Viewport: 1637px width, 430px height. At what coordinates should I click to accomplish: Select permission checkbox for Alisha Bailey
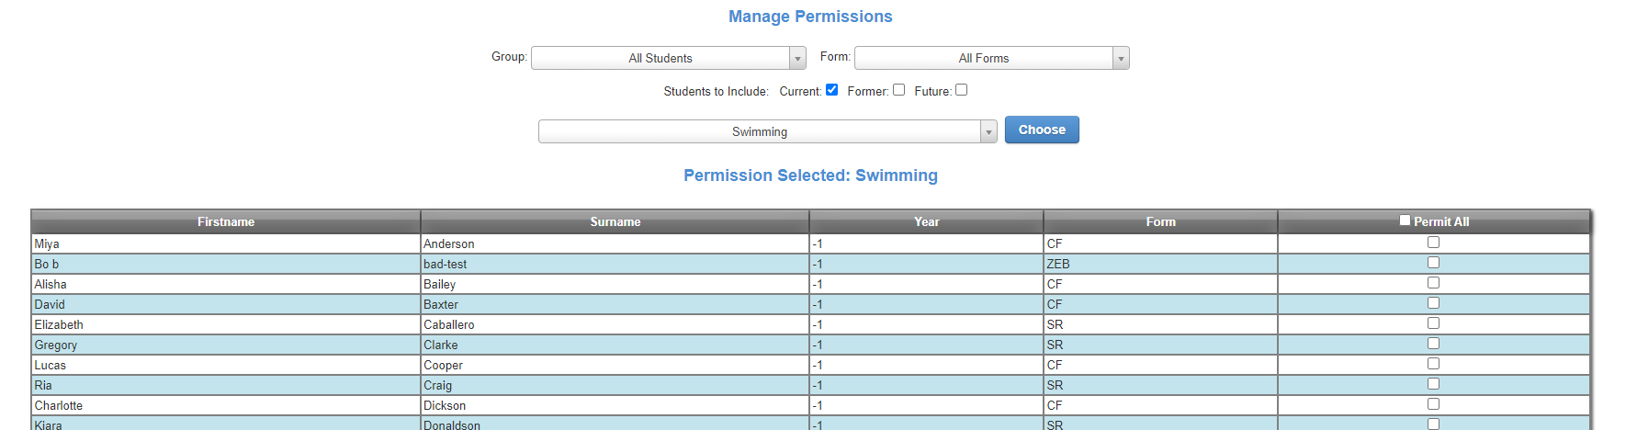[1433, 283]
